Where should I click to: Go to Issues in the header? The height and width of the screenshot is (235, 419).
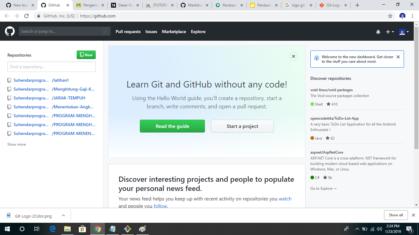pos(151,32)
